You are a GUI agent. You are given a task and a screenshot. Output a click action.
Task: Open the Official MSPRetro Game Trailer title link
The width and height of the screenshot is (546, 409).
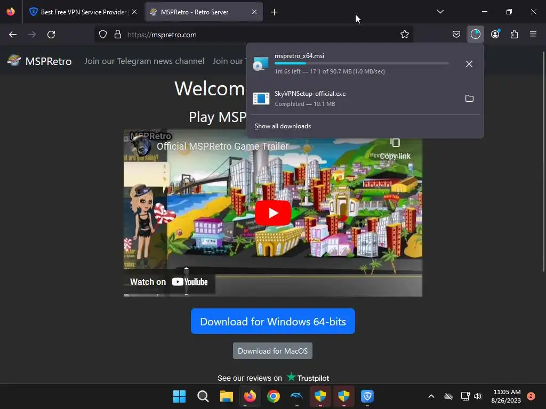[x=222, y=146]
